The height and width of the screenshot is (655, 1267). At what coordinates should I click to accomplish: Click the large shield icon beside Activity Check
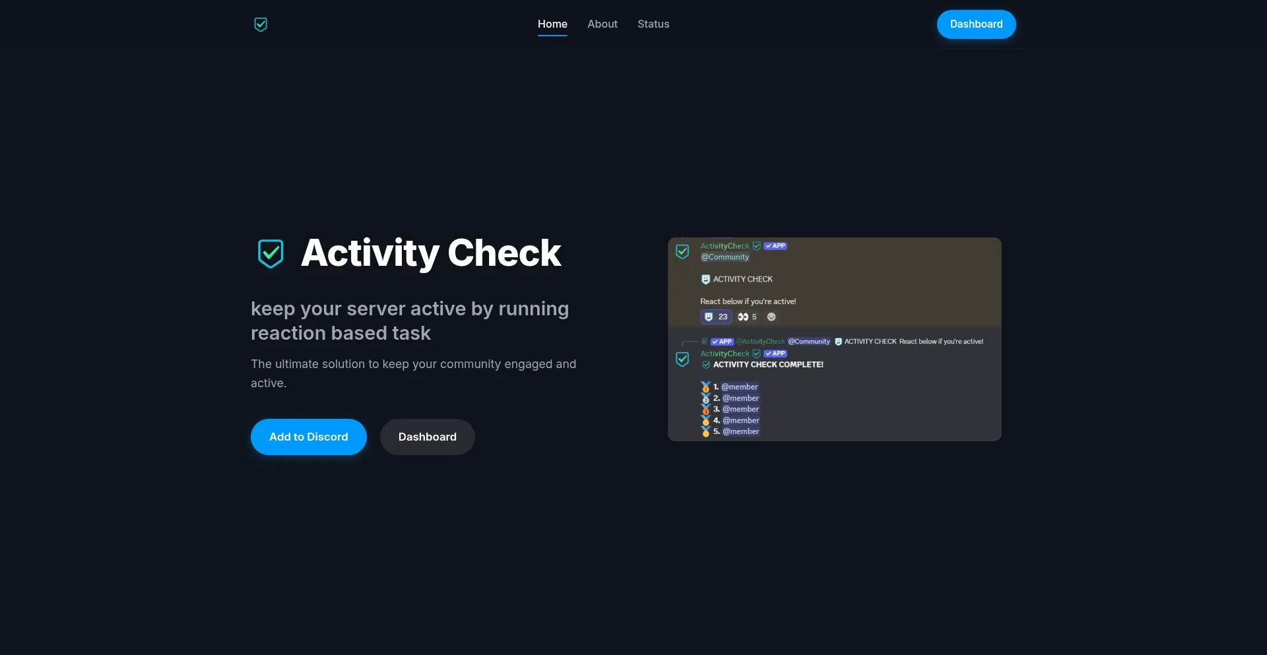coord(271,253)
